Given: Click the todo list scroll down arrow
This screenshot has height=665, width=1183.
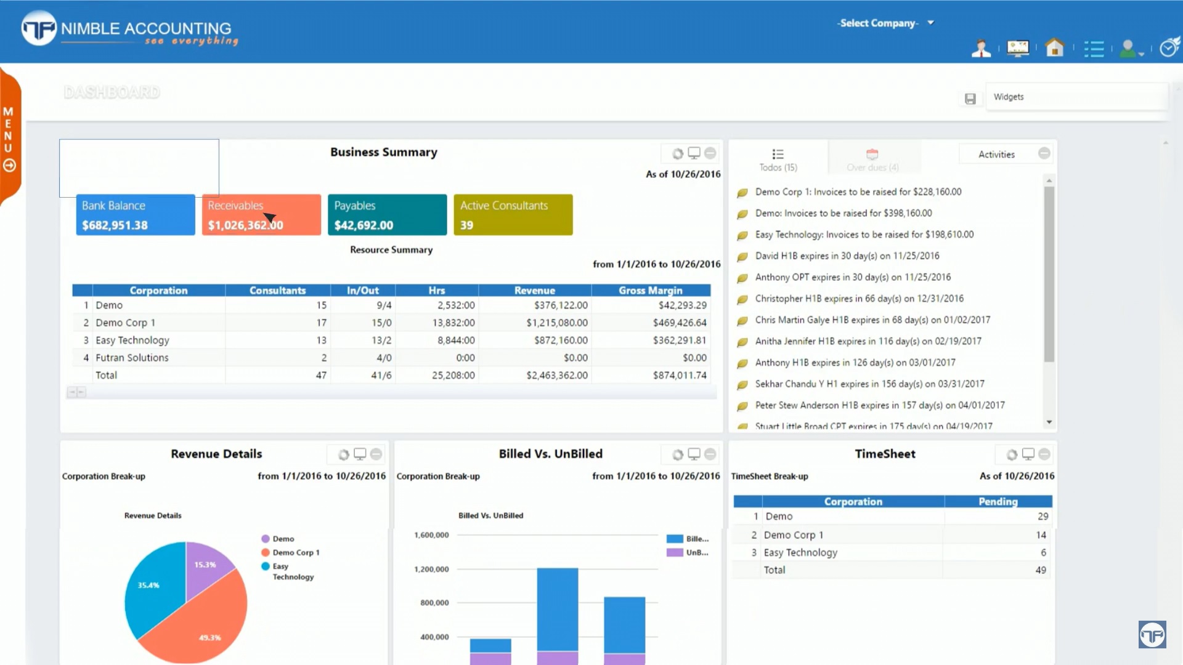Looking at the screenshot, I should point(1049,422).
